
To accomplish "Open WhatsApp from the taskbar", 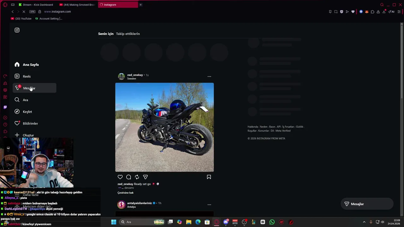I will tap(272, 222).
